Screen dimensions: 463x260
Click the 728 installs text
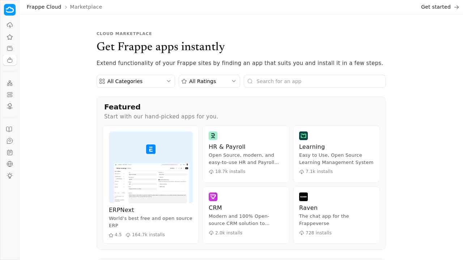319,233
